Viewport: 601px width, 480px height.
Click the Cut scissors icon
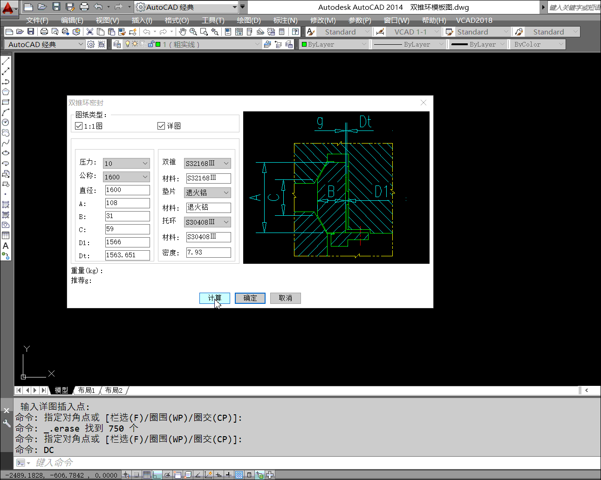(90, 32)
